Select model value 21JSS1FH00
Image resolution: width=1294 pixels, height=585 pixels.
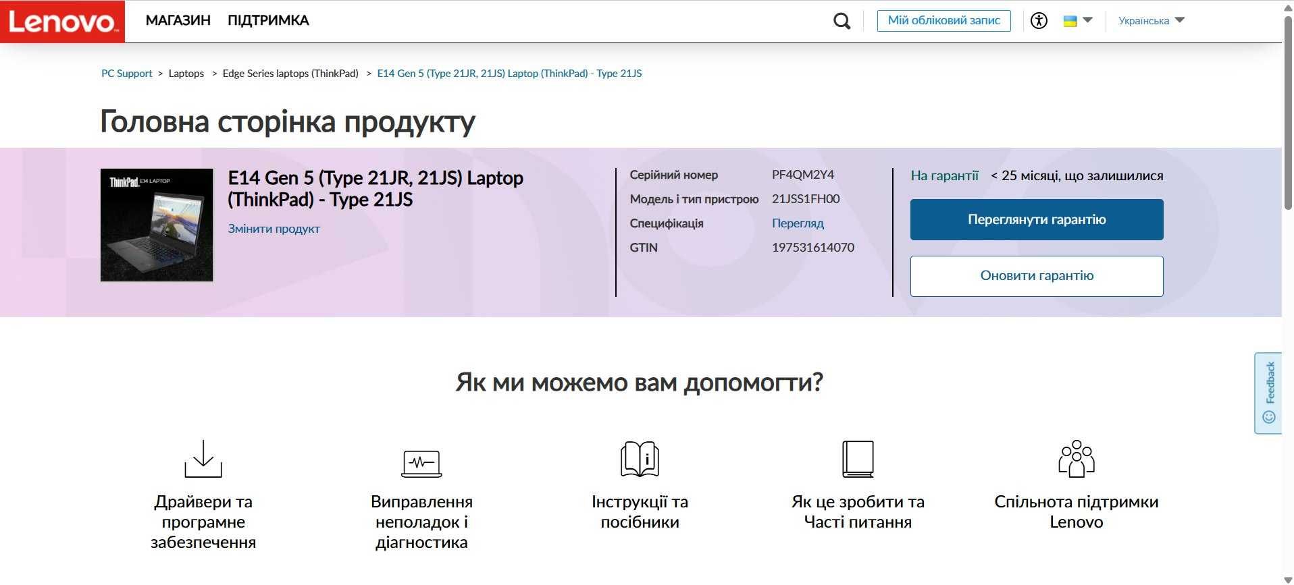click(806, 199)
